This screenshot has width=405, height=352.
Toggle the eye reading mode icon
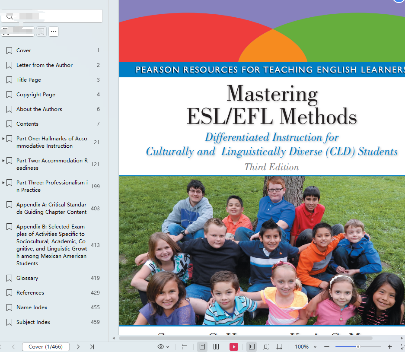161,347
